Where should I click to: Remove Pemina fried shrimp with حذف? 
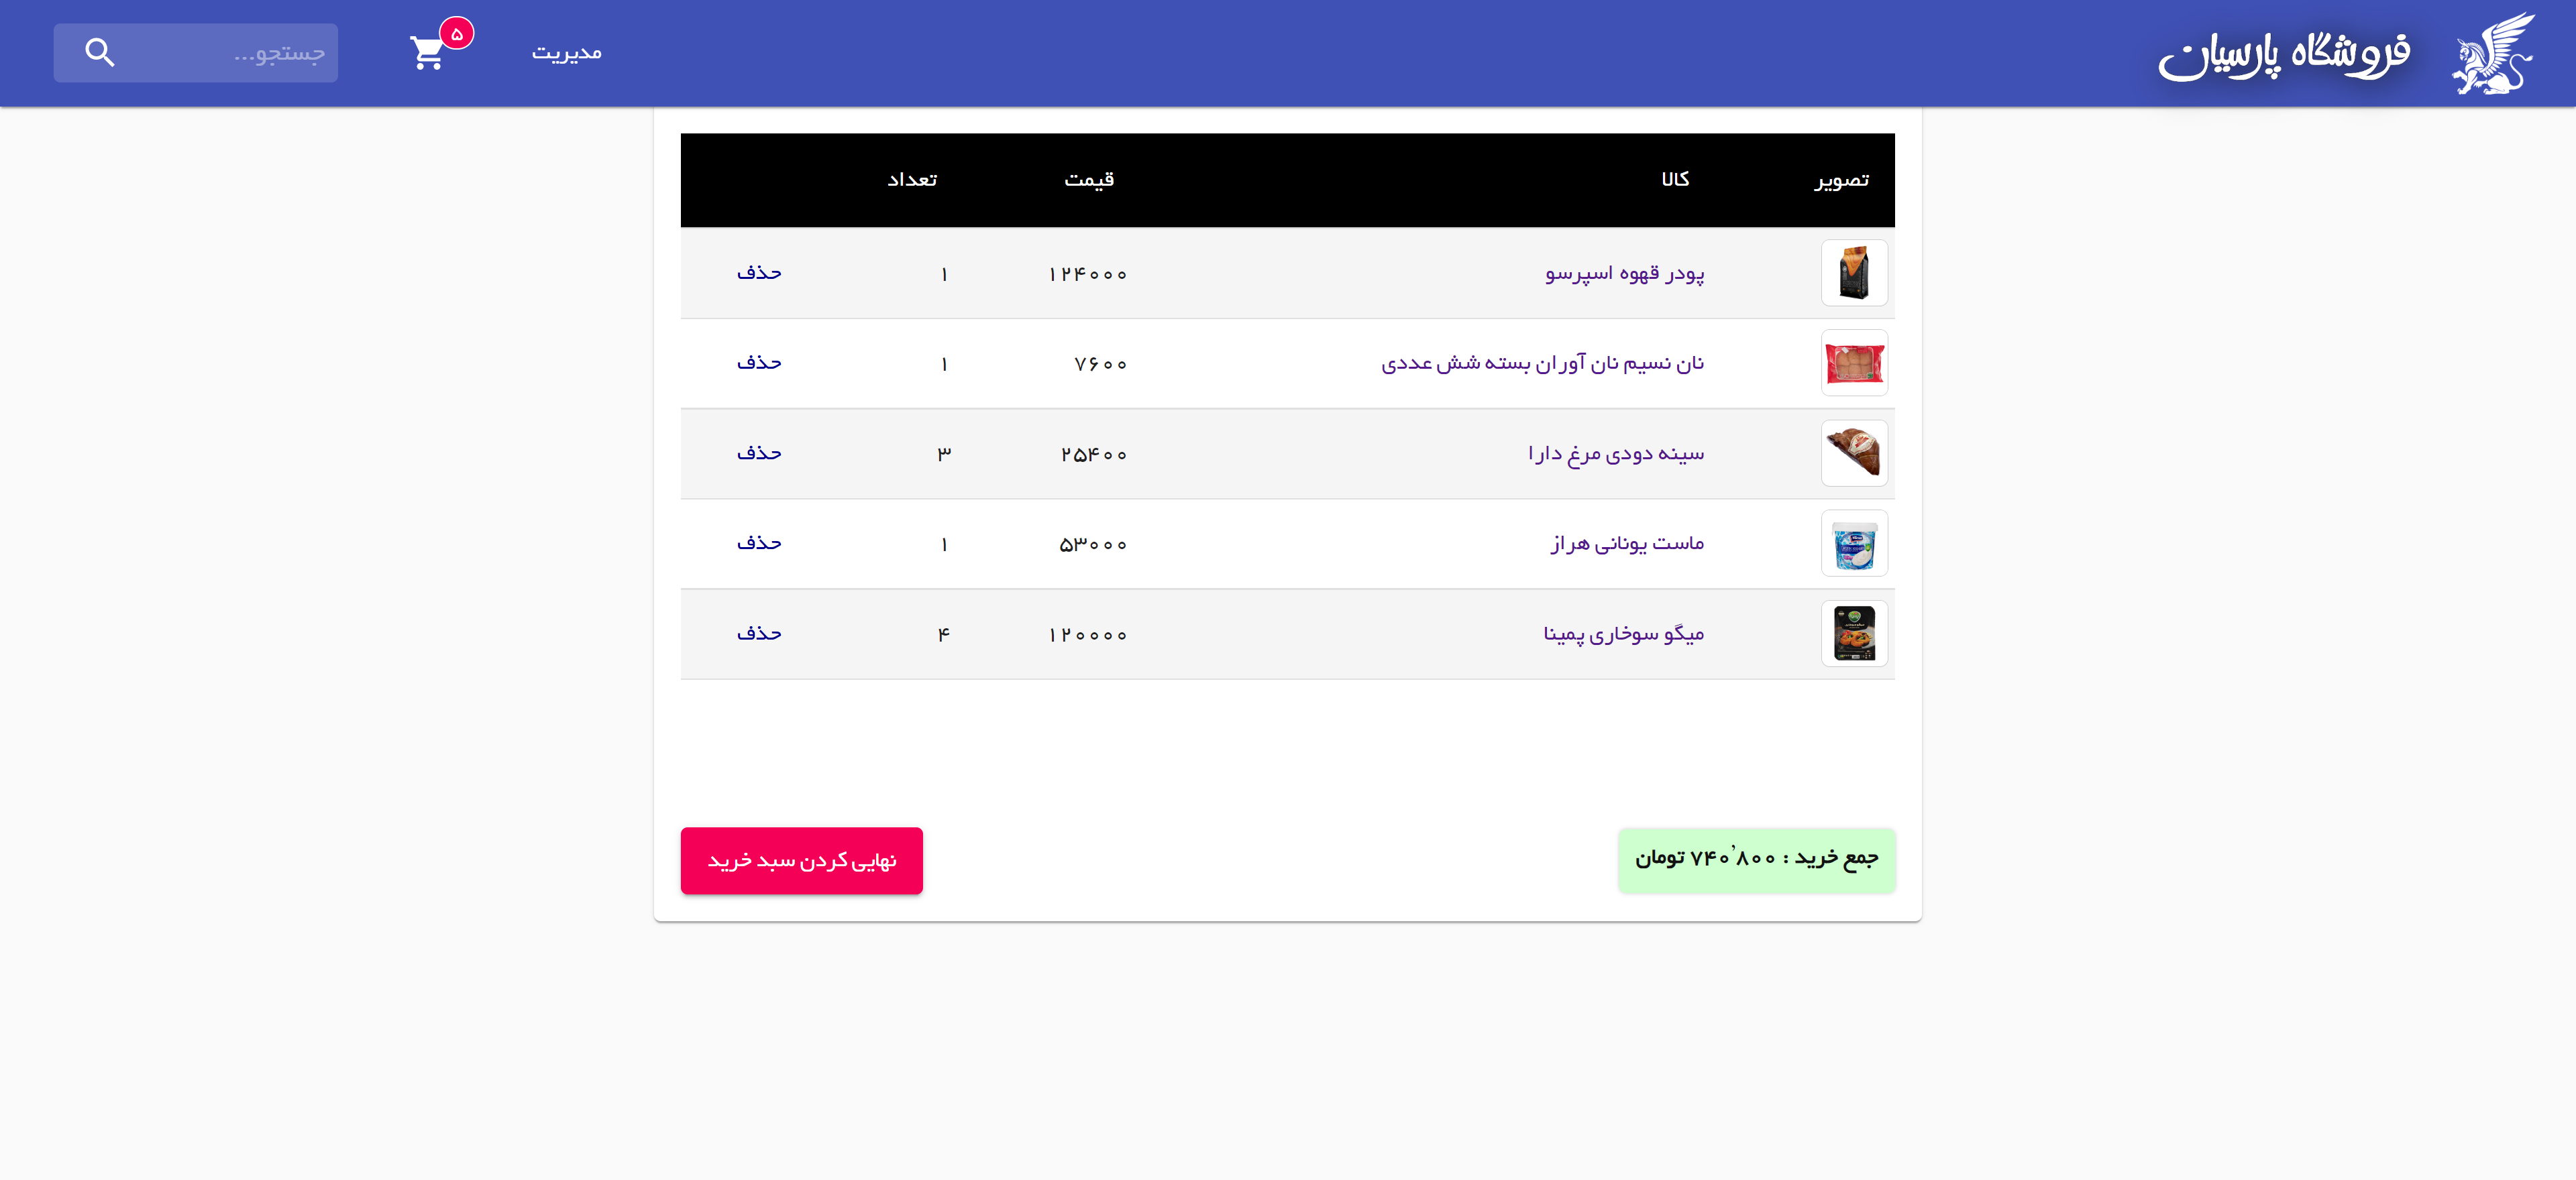[759, 634]
